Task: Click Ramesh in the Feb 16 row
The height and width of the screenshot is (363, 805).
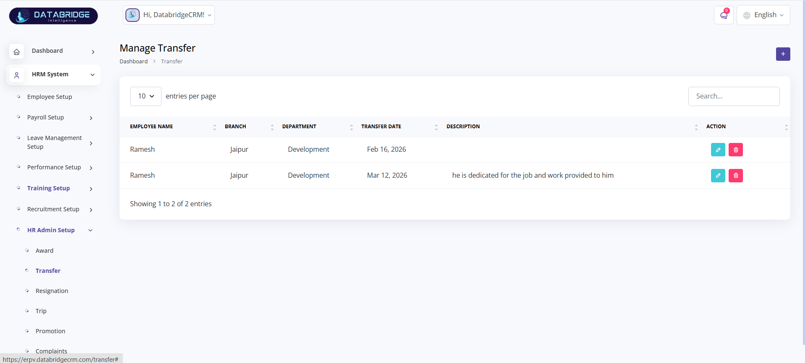Action: (142, 150)
